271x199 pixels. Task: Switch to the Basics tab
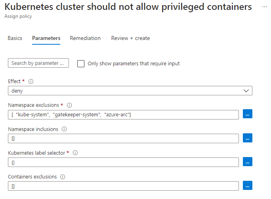(15, 38)
